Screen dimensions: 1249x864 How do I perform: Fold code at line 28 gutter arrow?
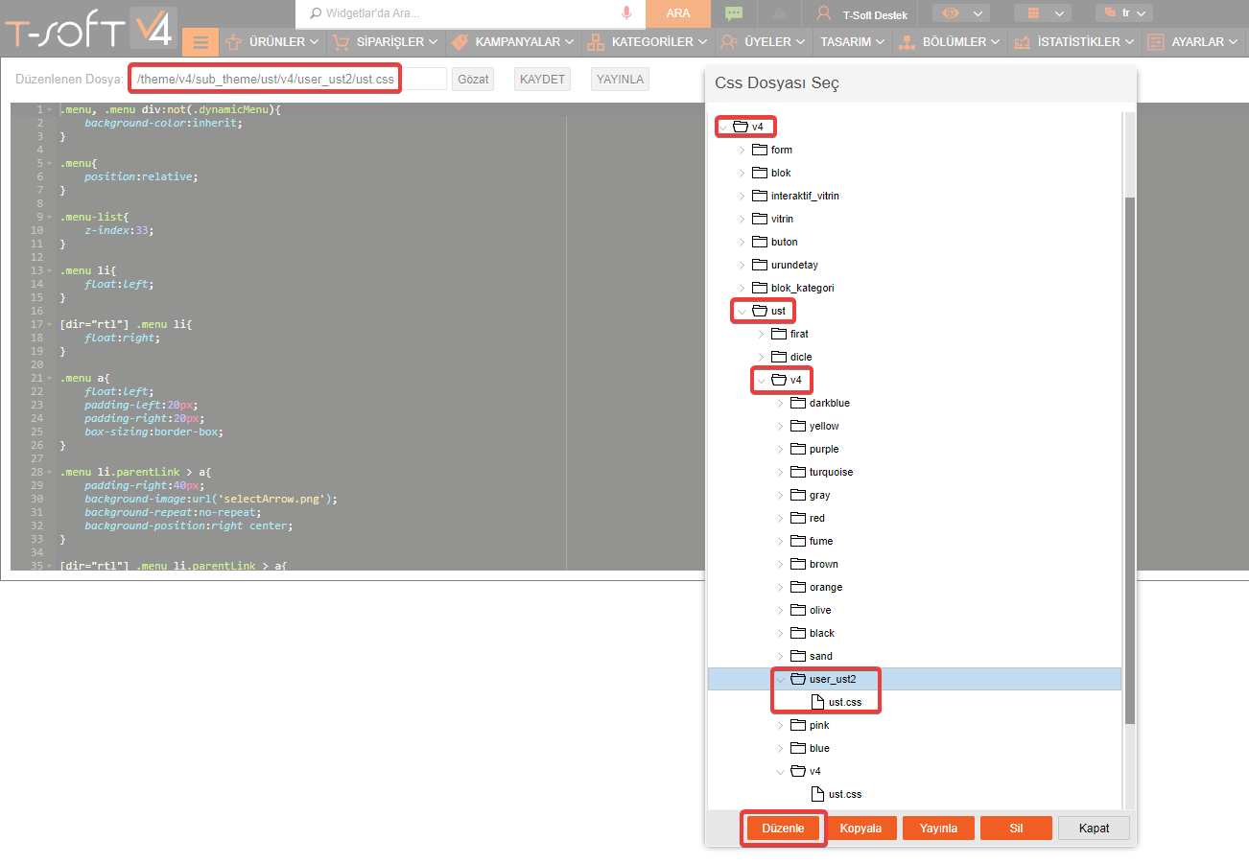point(49,472)
